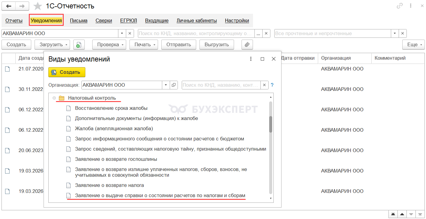Select document icon of row 30.11.2022
426x219 pixels.
7,89
